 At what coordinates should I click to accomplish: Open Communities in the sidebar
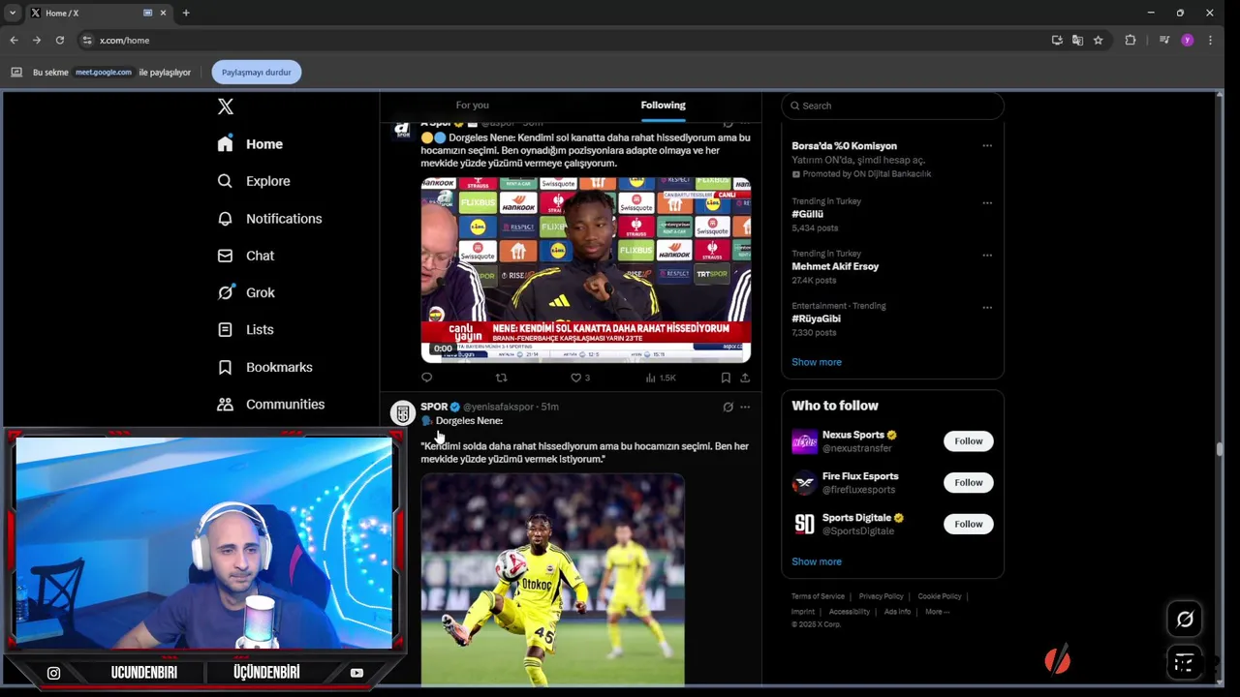point(271,404)
